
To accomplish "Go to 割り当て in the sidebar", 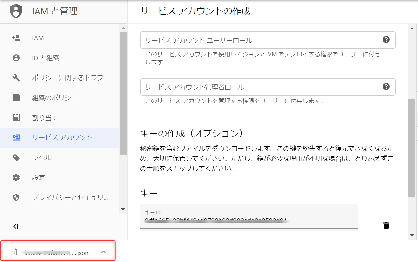I will [x=59, y=118].
